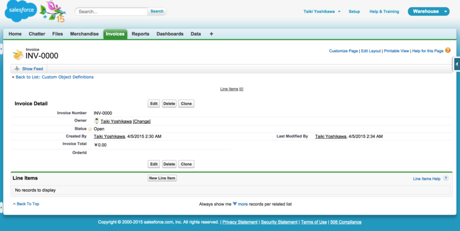Viewport: 460px width, 231px height.
Task: Go Back to List: Custom Object Definitions
Action: (55, 77)
